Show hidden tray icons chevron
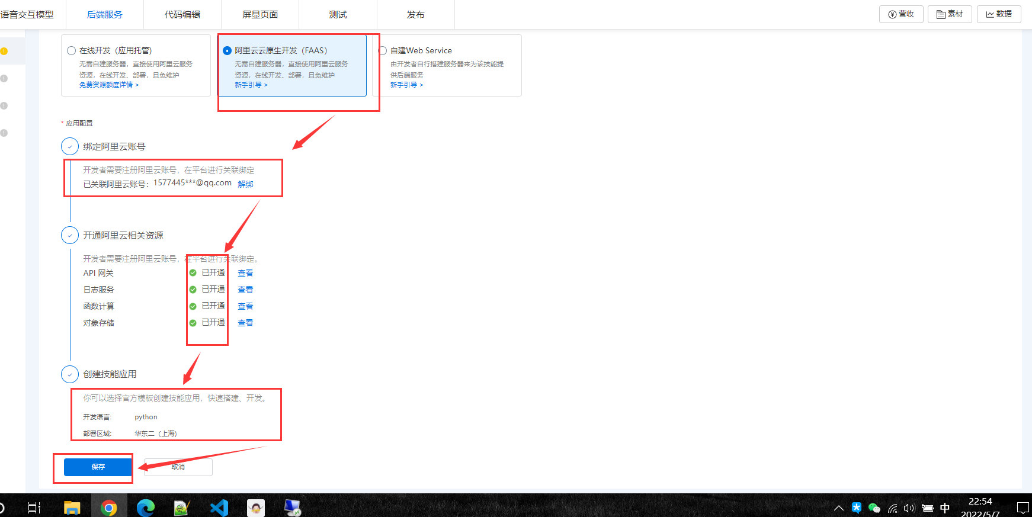 tap(839, 508)
